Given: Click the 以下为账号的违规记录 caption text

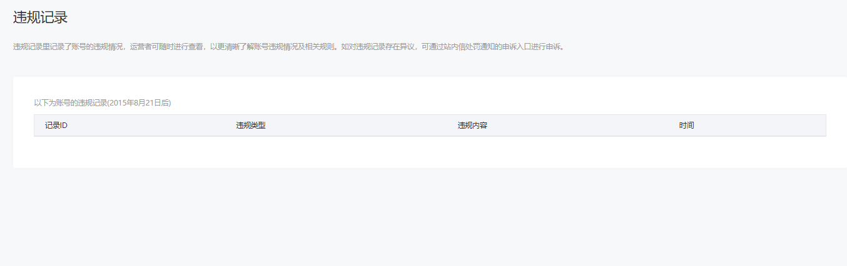Looking at the screenshot, I should [x=70, y=103].
